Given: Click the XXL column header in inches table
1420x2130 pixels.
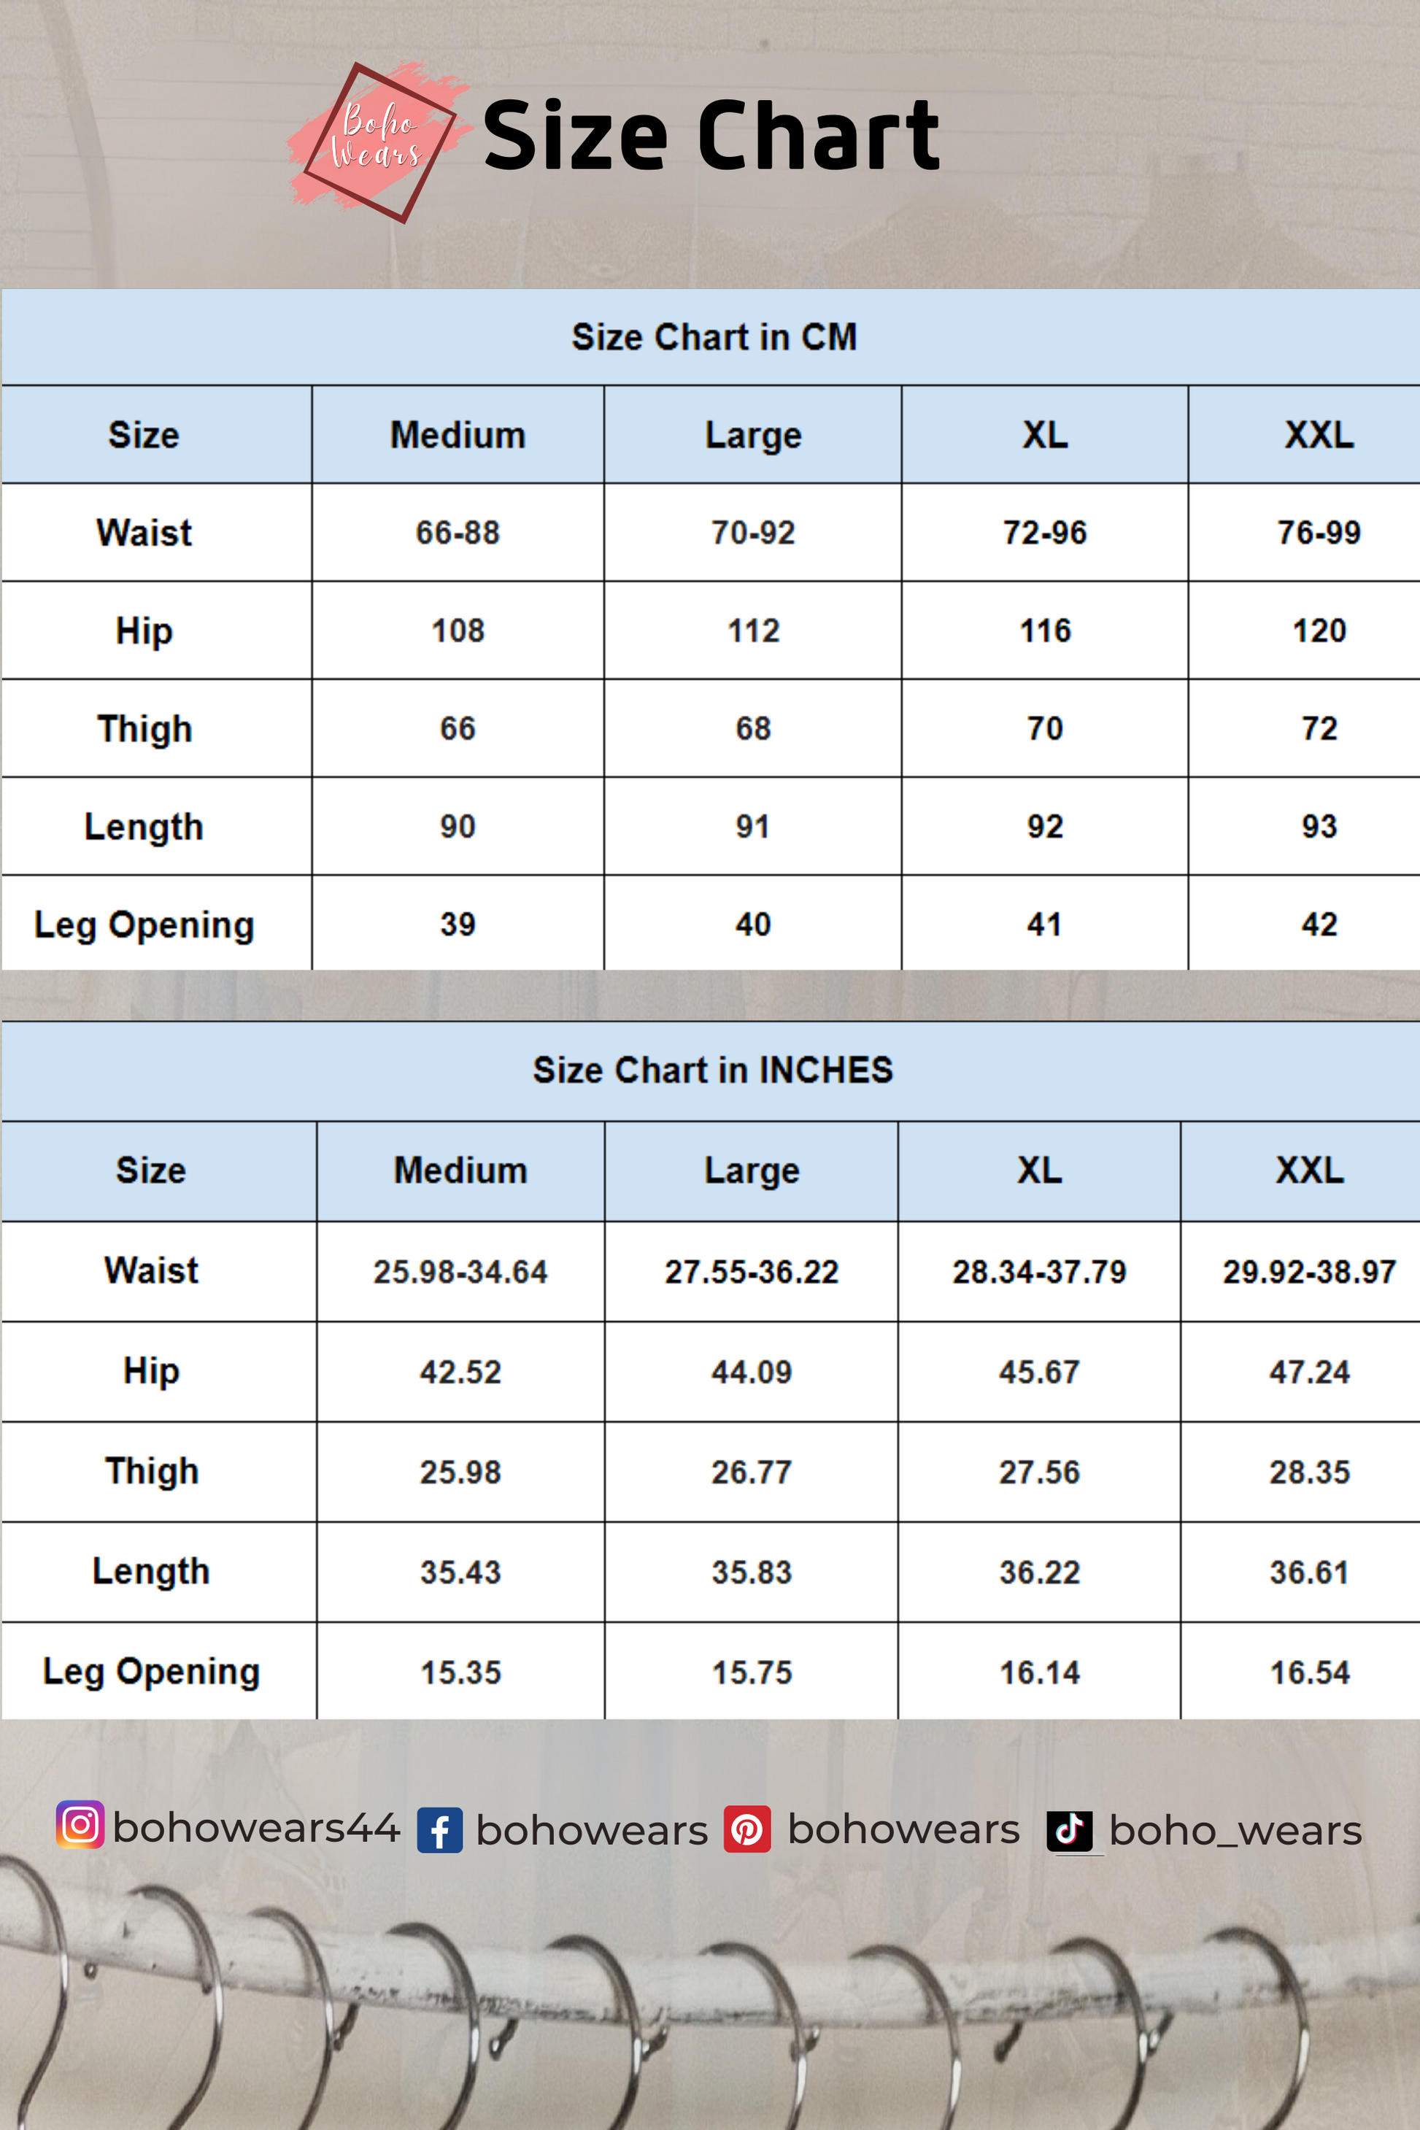Looking at the screenshot, I should pyautogui.click(x=1310, y=1171).
